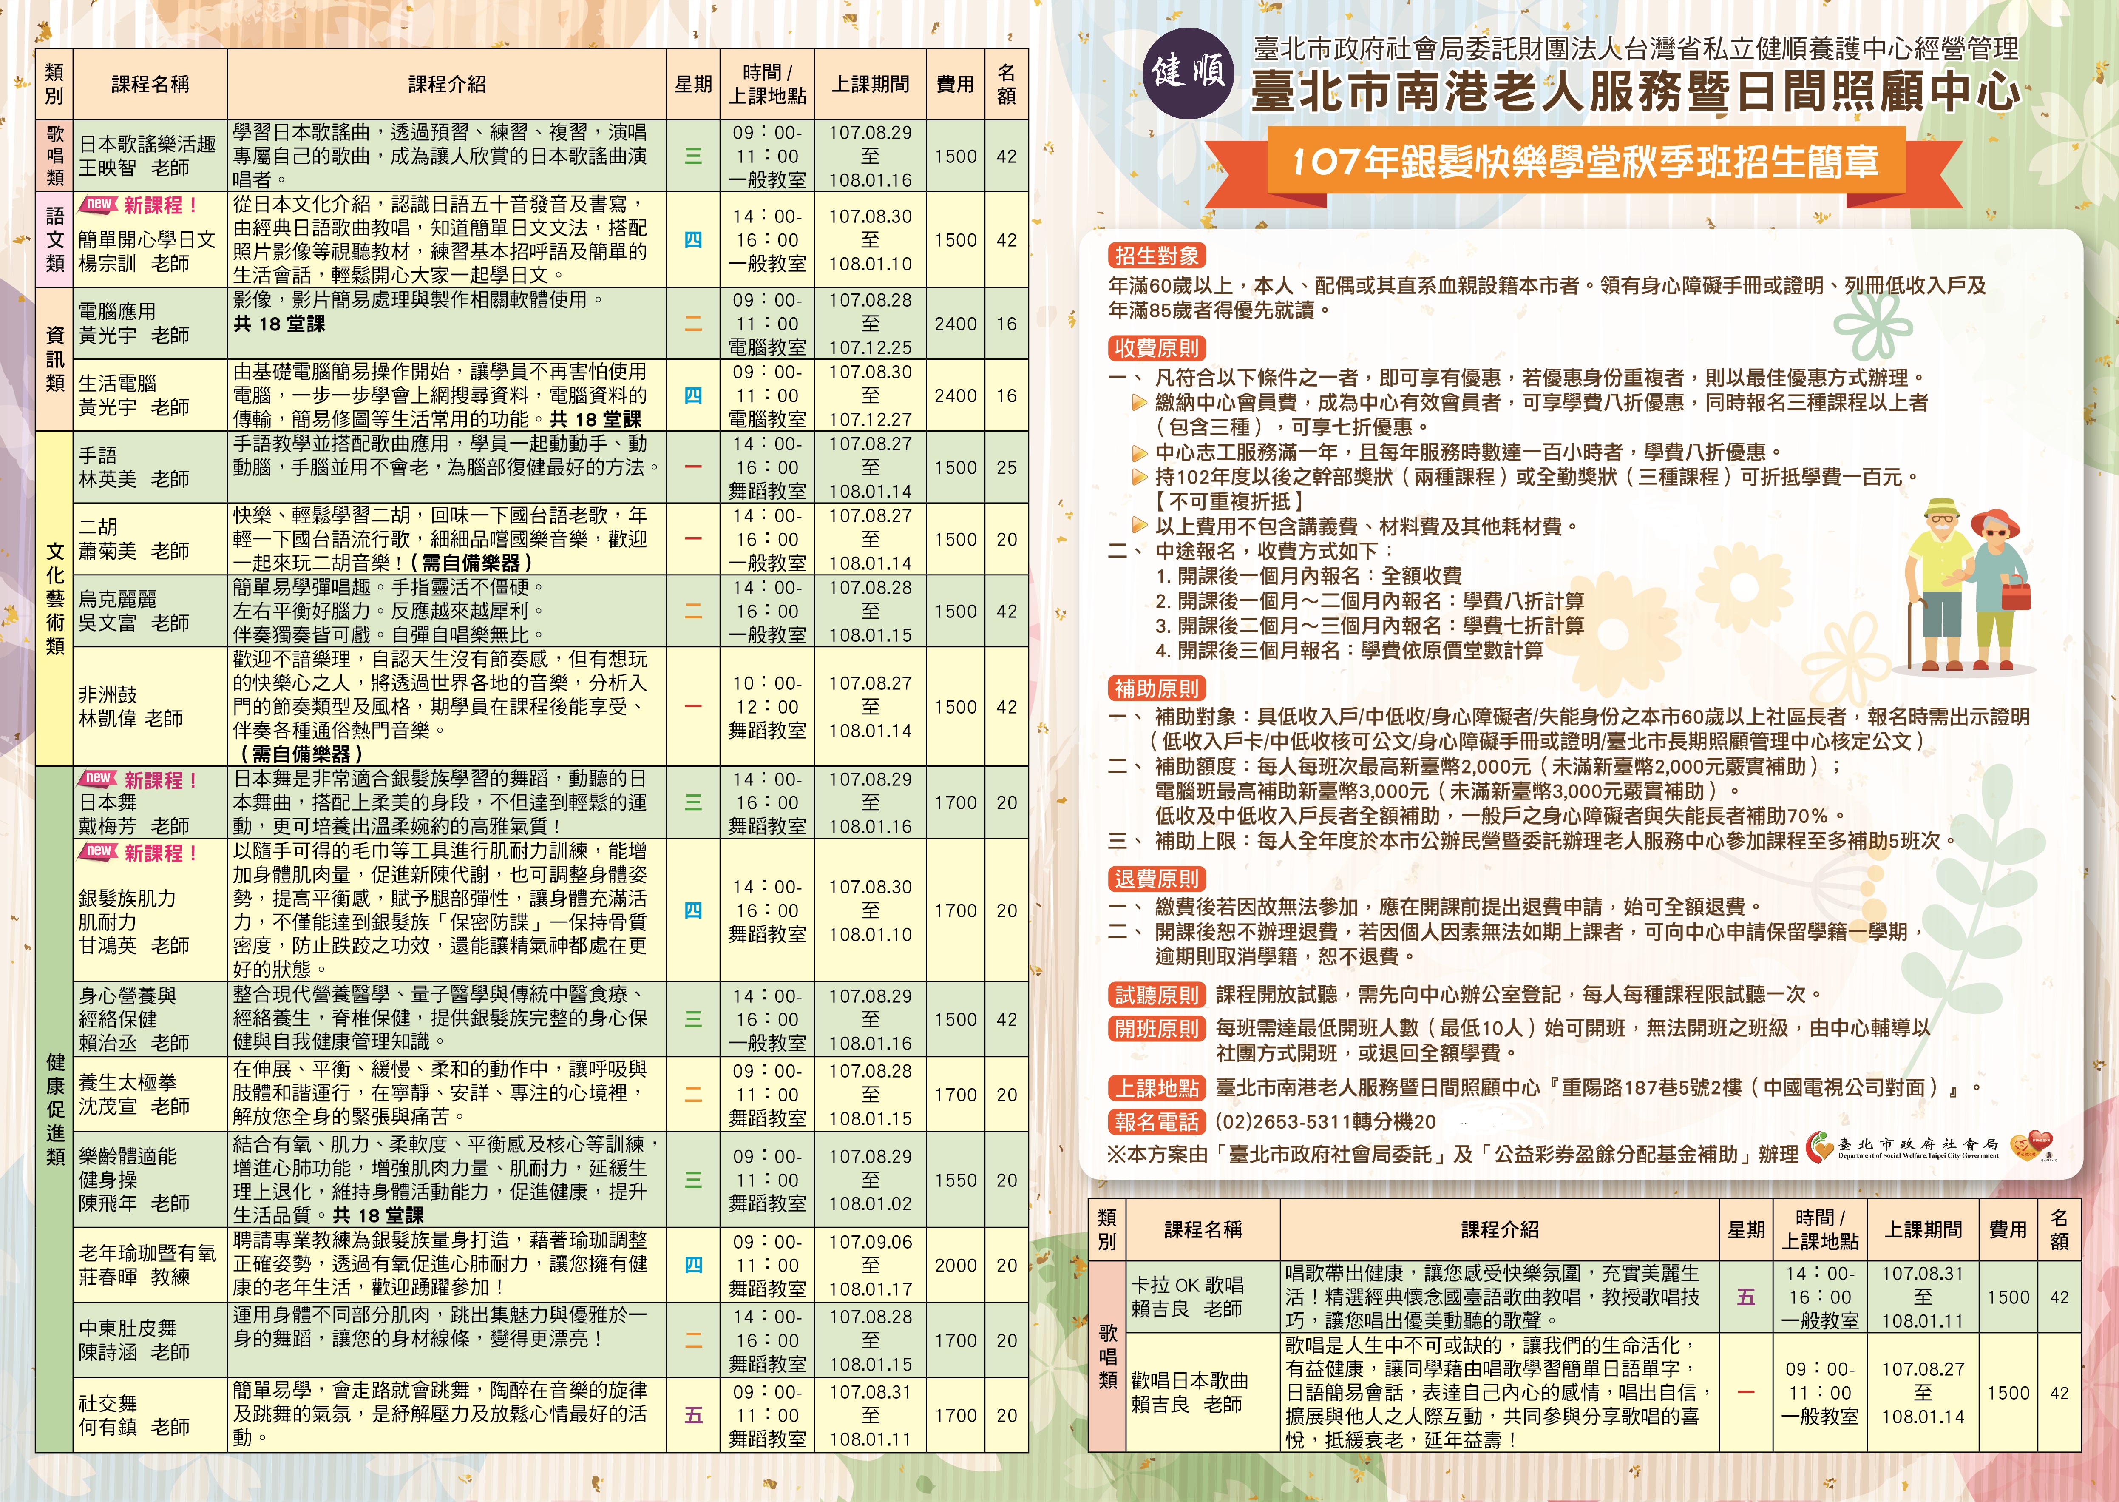
Task: Click the arrow bullet before 中心志工服務滿一年
Action: [1140, 453]
